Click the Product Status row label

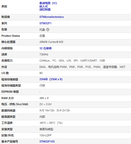coord(11,36)
